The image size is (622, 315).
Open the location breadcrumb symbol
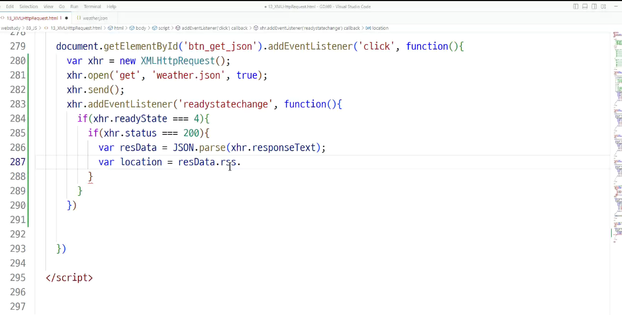point(380,28)
